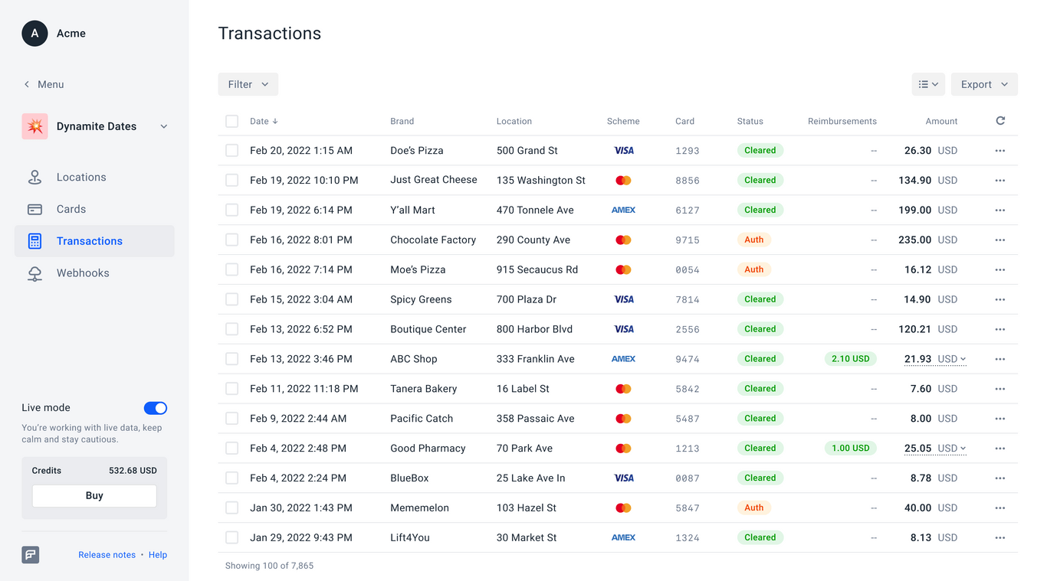Click the Cards icon in sidebar
The image size is (1047, 581).
(34, 209)
